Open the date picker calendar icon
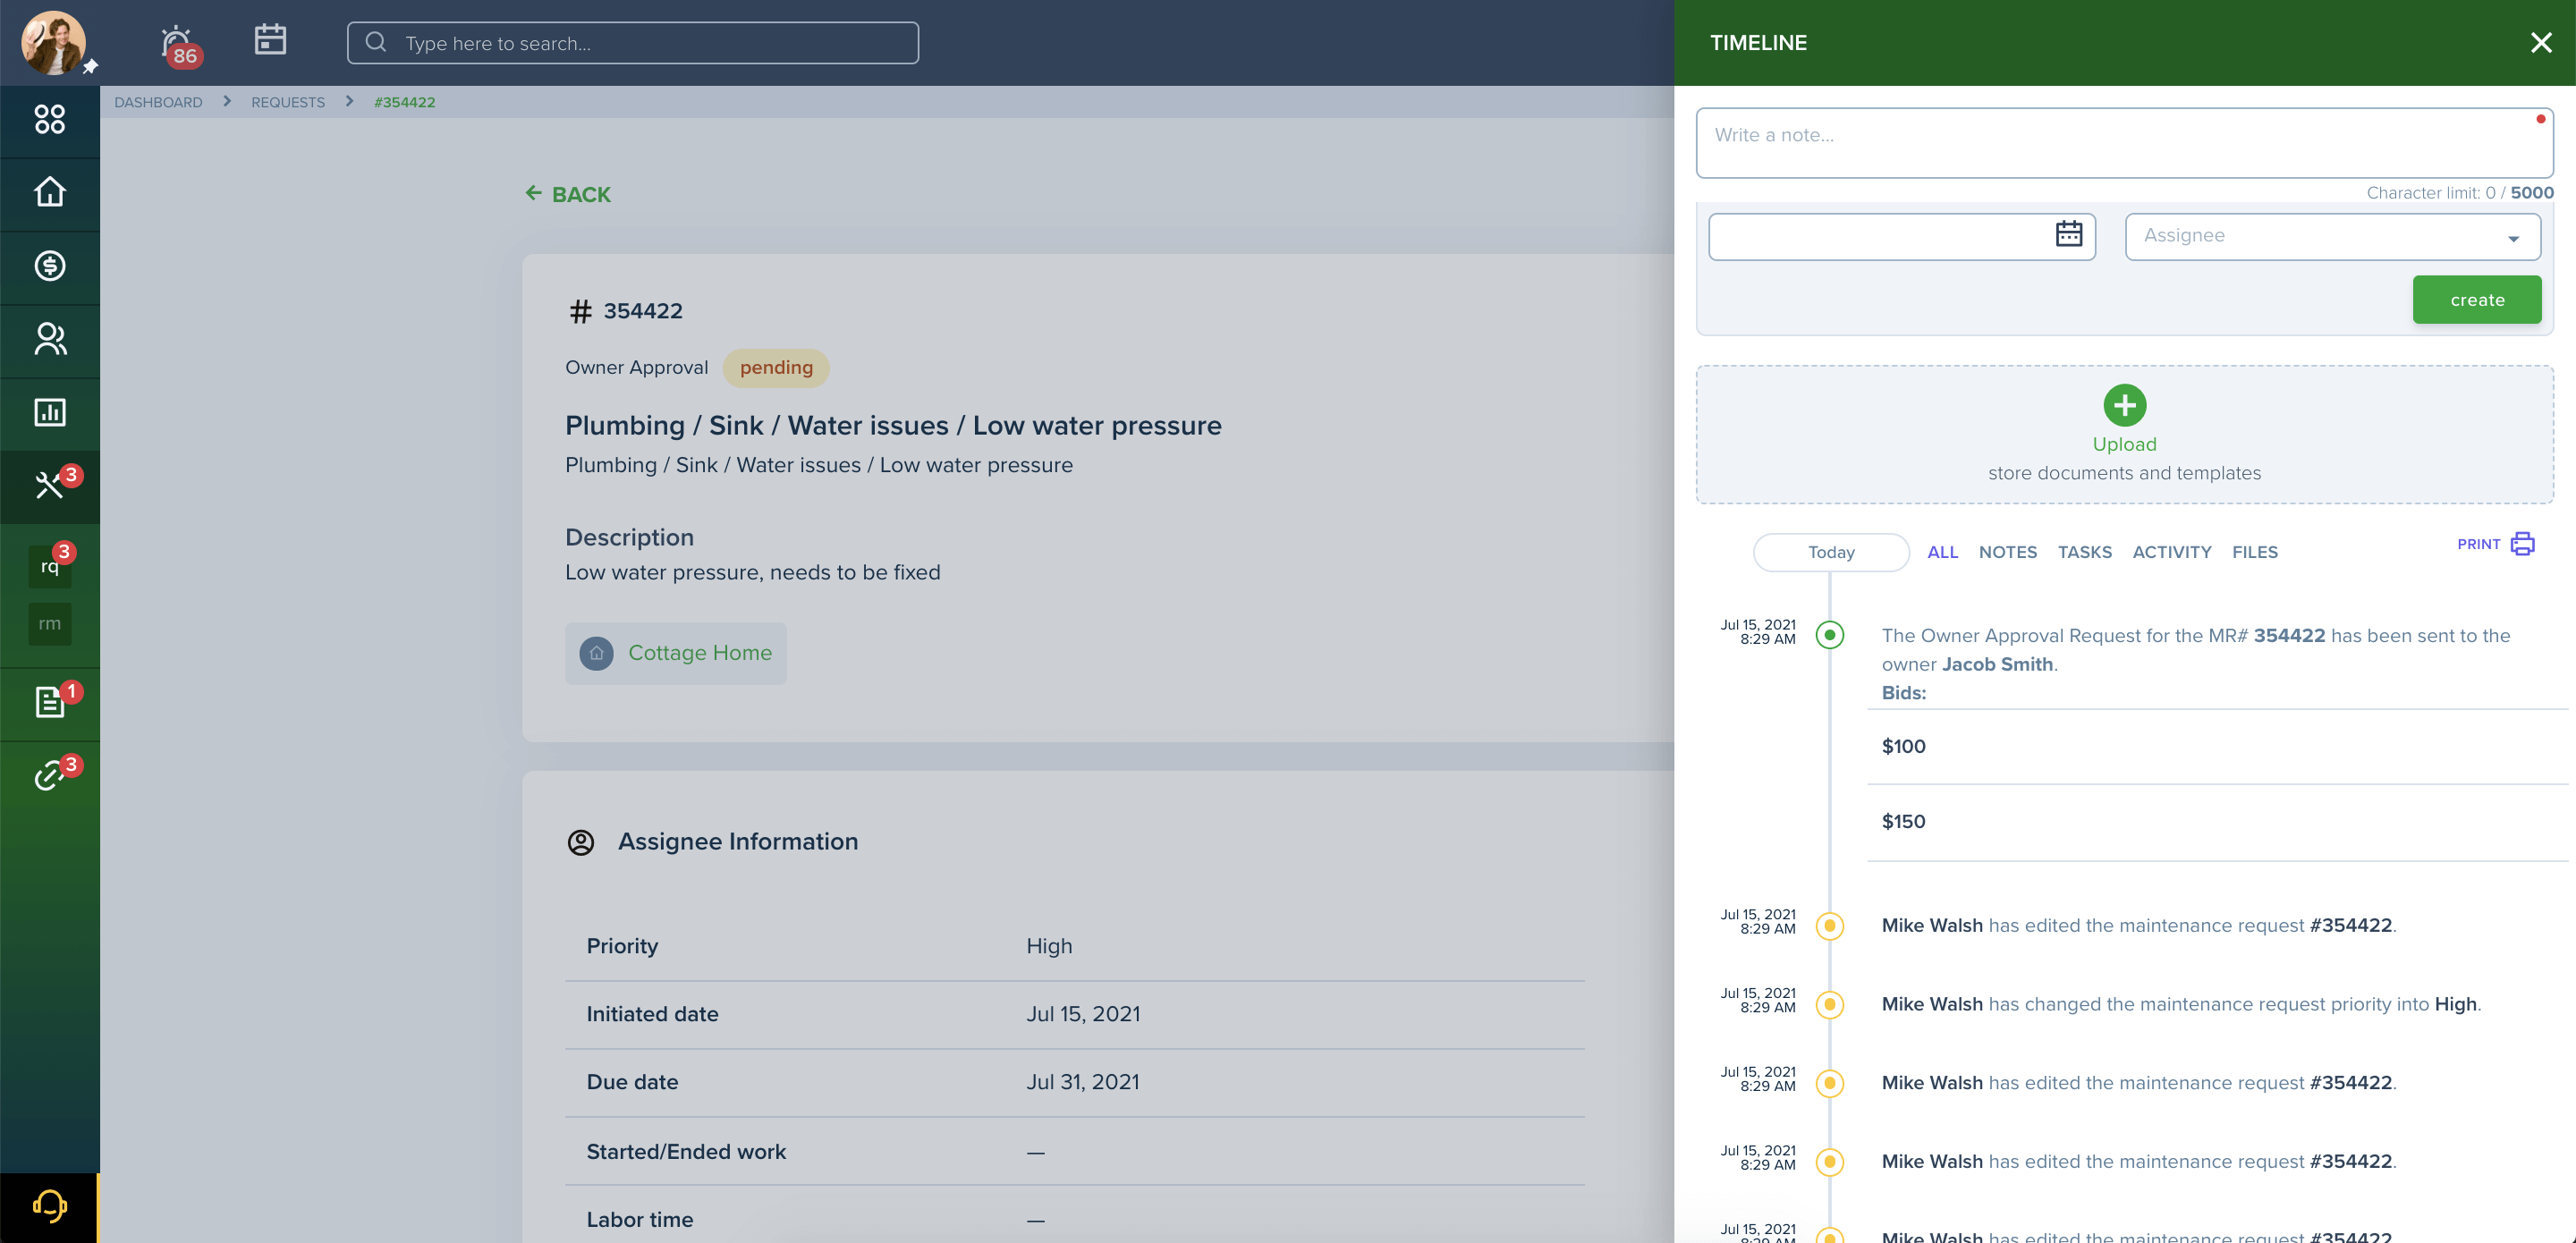Screen dimensions: 2576x1243 point(2069,234)
